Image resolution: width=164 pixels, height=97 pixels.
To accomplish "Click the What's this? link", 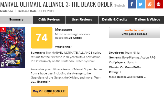I will tap(63, 47).
